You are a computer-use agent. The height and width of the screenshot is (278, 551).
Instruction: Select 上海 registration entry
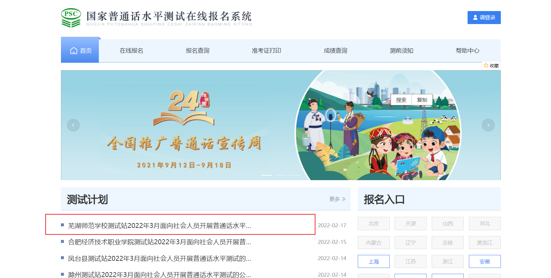click(x=374, y=261)
